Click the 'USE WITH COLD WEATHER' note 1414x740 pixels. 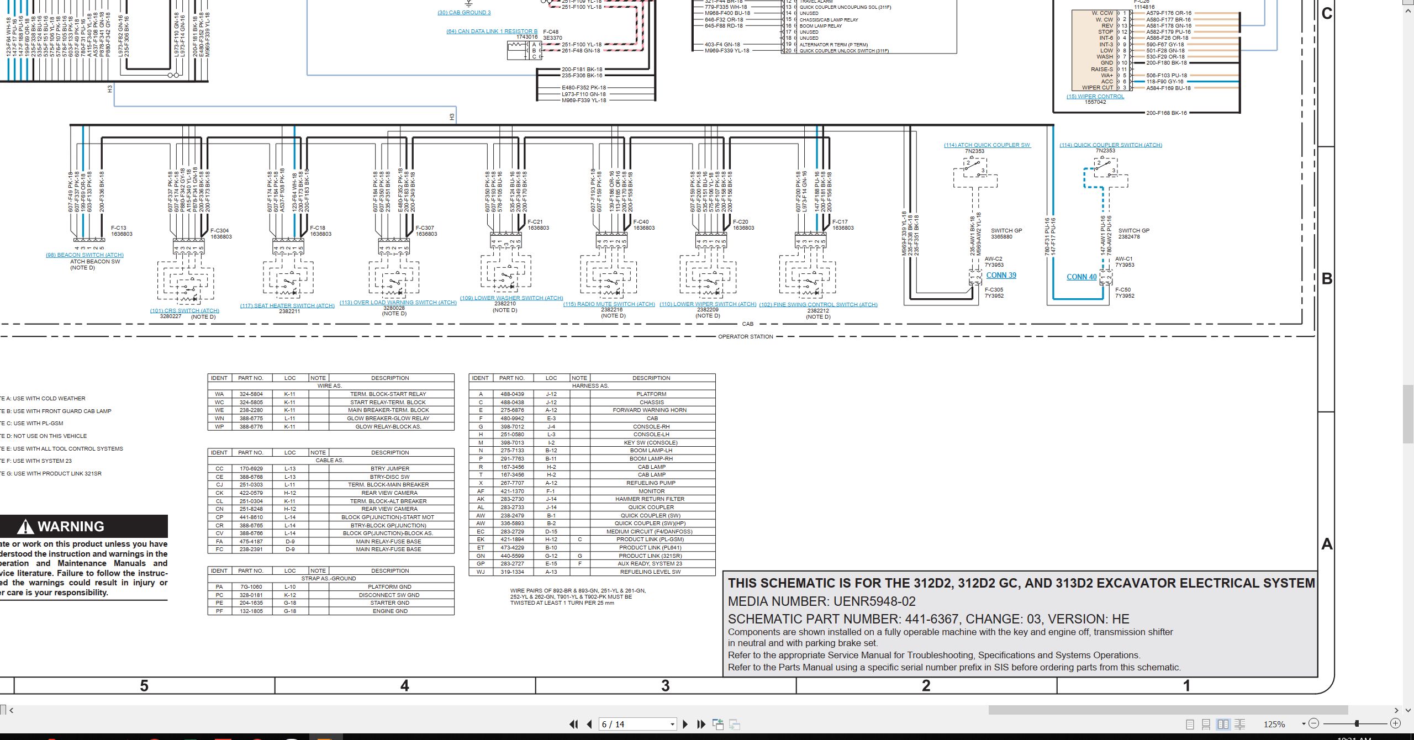click(x=43, y=399)
